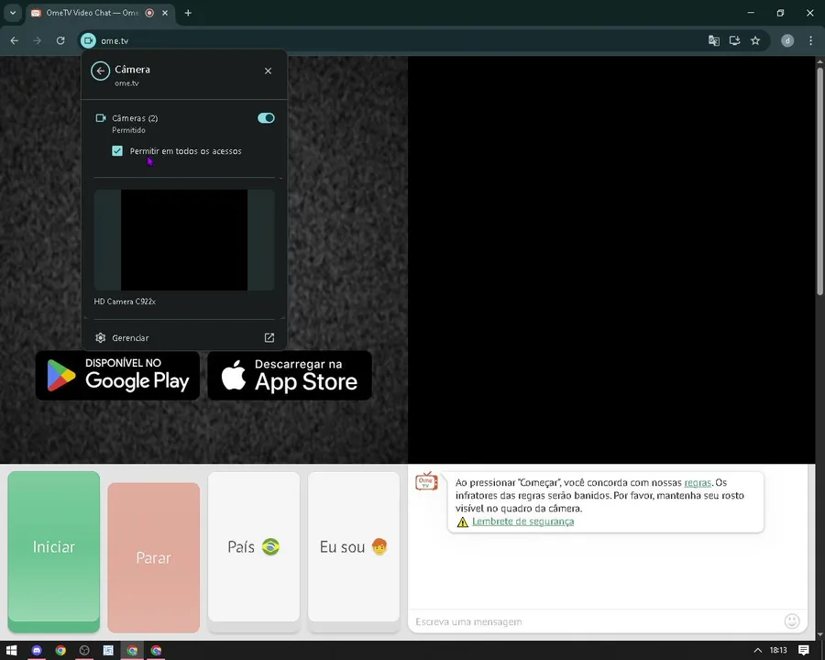
Task: Click the 'Permitido' status text
Action: [x=129, y=130]
